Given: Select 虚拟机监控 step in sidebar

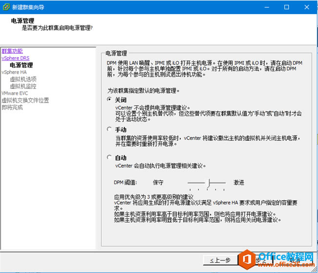Looking at the screenshot, I should point(23,86).
